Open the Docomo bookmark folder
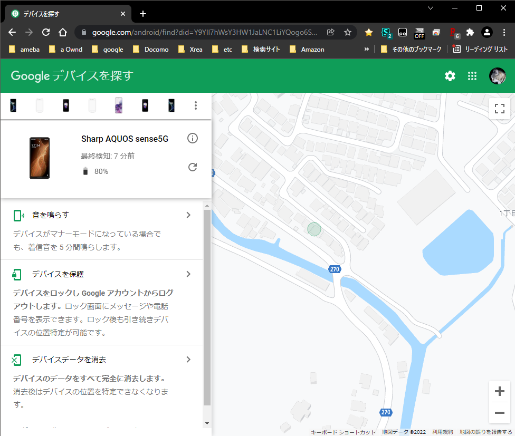515x436 pixels. click(150, 49)
